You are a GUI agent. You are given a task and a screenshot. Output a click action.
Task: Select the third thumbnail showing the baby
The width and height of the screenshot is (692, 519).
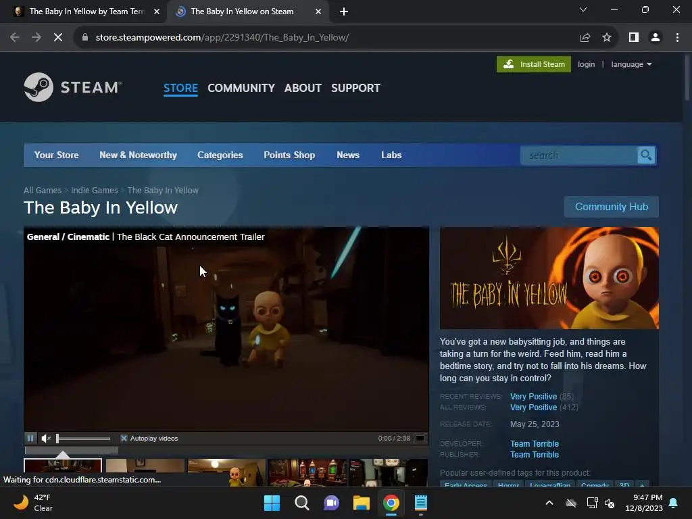click(226, 472)
